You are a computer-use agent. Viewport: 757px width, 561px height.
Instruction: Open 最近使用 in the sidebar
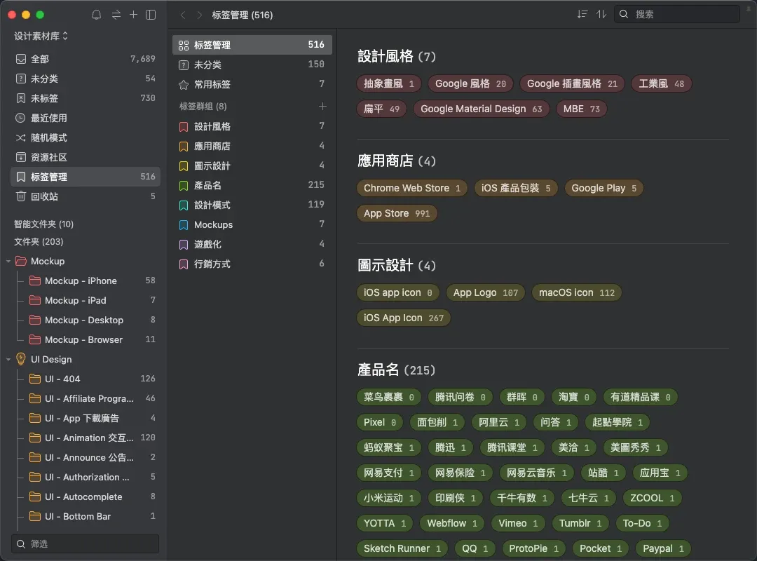(85, 118)
